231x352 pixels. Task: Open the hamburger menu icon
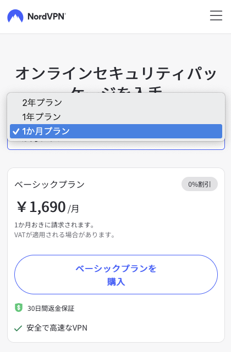tap(216, 15)
